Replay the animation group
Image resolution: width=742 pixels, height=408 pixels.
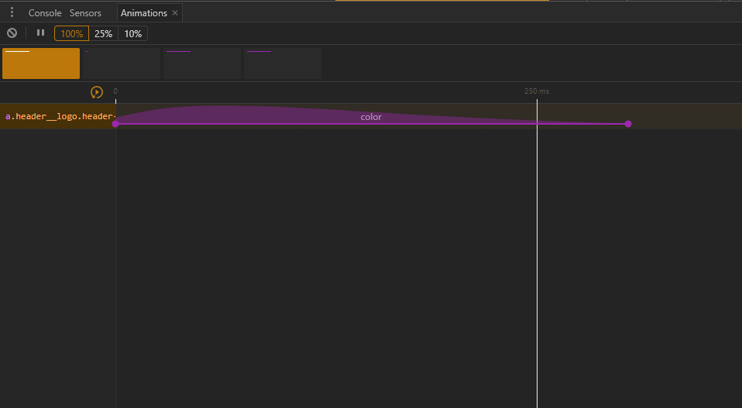click(x=97, y=92)
